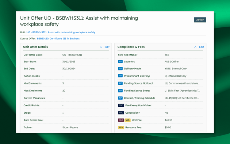The image size is (230, 144).
Task: Click the Action button
Action: point(200,20)
